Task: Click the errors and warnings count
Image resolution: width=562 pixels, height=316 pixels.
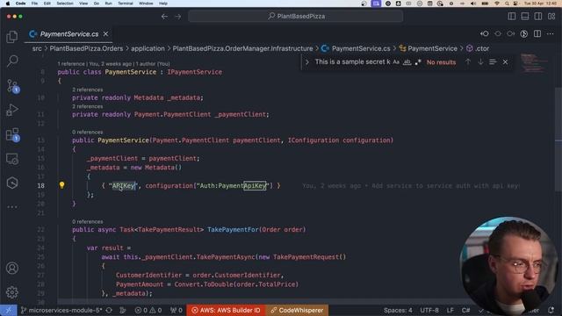Action: (148, 310)
